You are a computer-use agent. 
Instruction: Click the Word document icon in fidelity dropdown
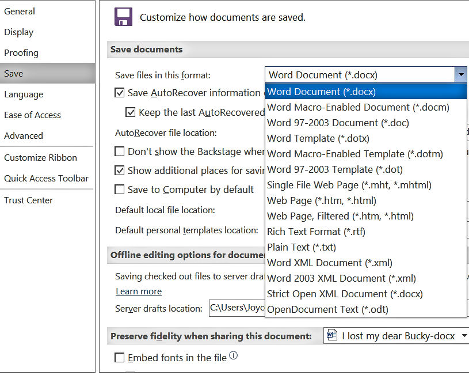pos(331,335)
